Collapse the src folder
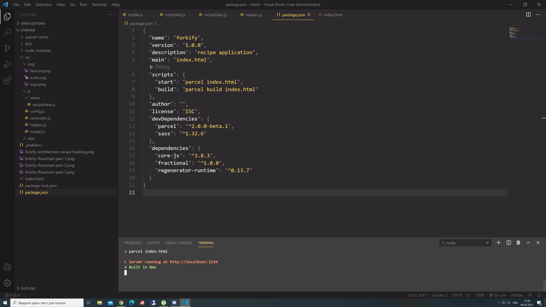The height and width of the screenshot is (307, 546). pyautogui.click(x=27, y=57)
